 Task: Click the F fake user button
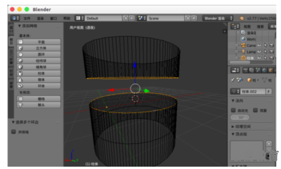pos(268,92)
